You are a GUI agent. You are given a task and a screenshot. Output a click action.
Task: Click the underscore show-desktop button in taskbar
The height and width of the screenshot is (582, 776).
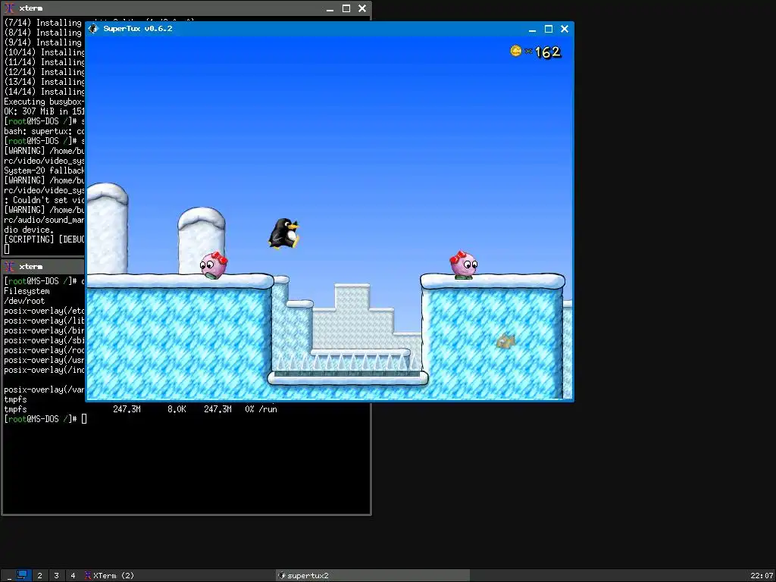click(x=9, y=576)
